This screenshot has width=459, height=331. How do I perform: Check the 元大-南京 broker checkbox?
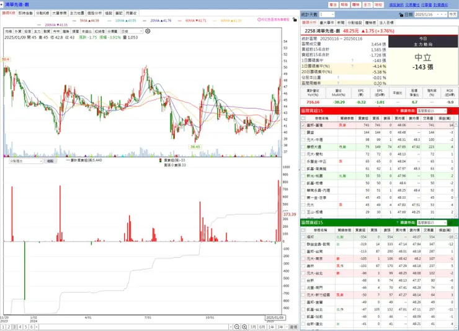pos(303,259)
